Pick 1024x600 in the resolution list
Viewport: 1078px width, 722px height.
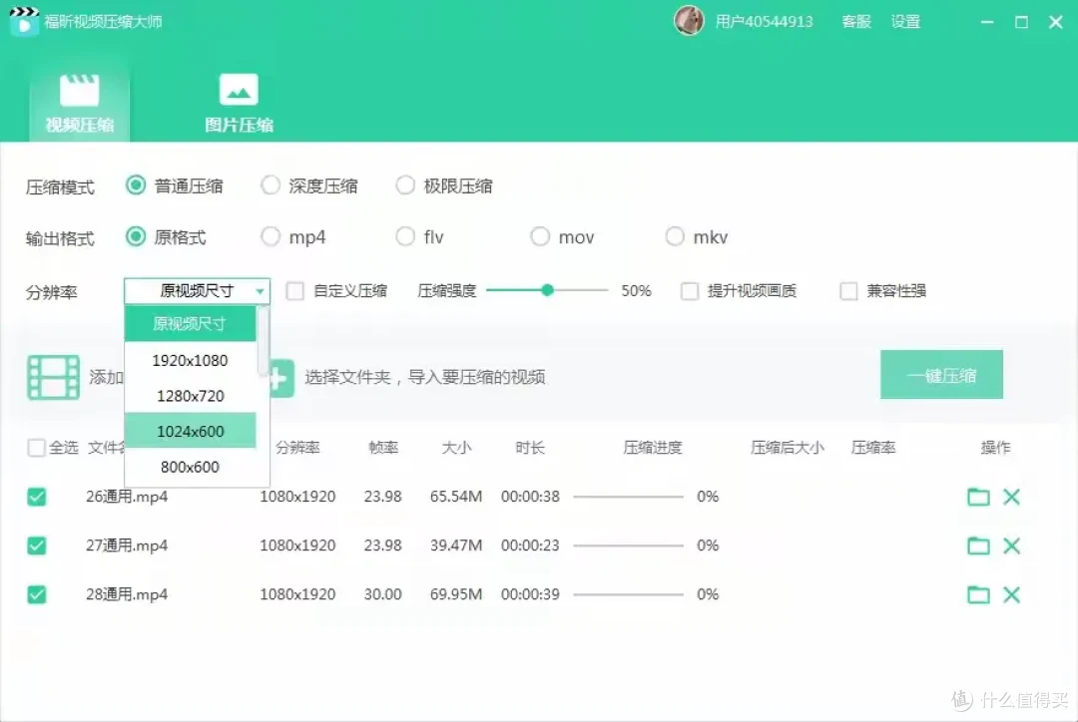point(190,431)
